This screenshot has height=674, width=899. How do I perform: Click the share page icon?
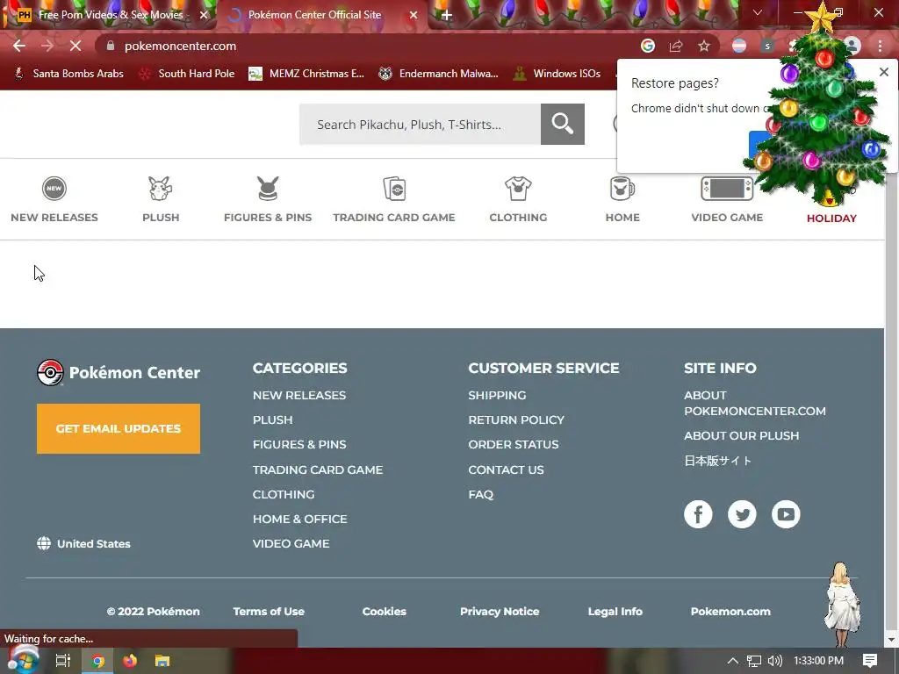pyautogui.click(x=676, y=46)
